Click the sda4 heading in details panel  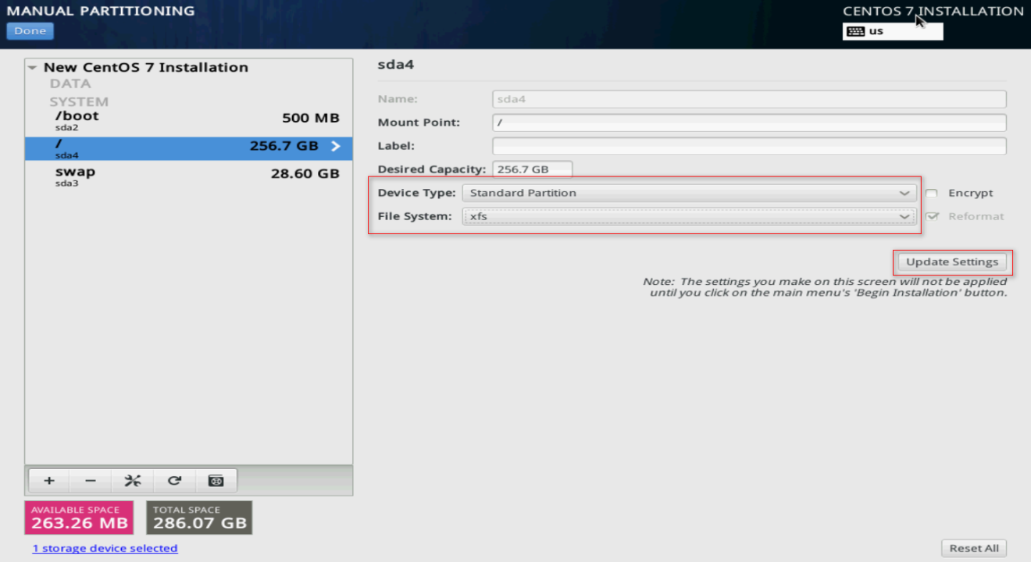[395, 65]
